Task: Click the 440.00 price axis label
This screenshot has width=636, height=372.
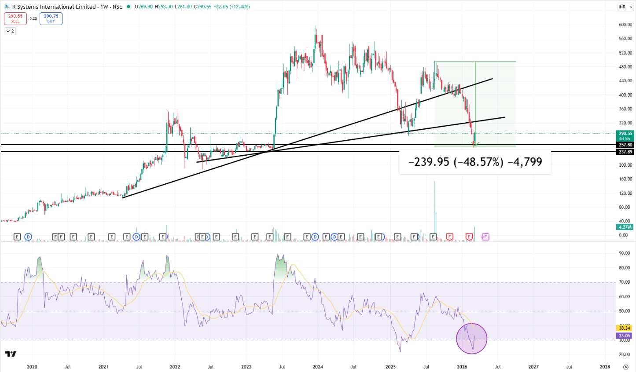Action: [625, 81]
